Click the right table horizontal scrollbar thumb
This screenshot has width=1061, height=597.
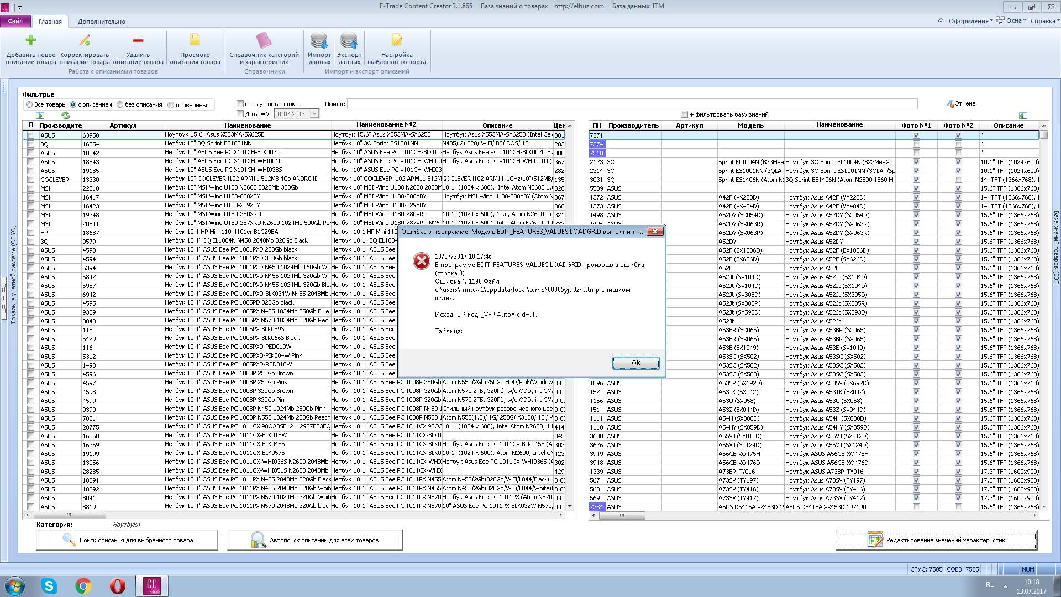(x=622, y=515)
